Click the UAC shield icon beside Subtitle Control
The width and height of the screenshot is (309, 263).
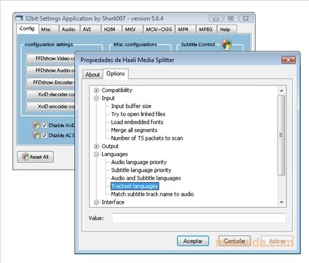tap(226, 45)
